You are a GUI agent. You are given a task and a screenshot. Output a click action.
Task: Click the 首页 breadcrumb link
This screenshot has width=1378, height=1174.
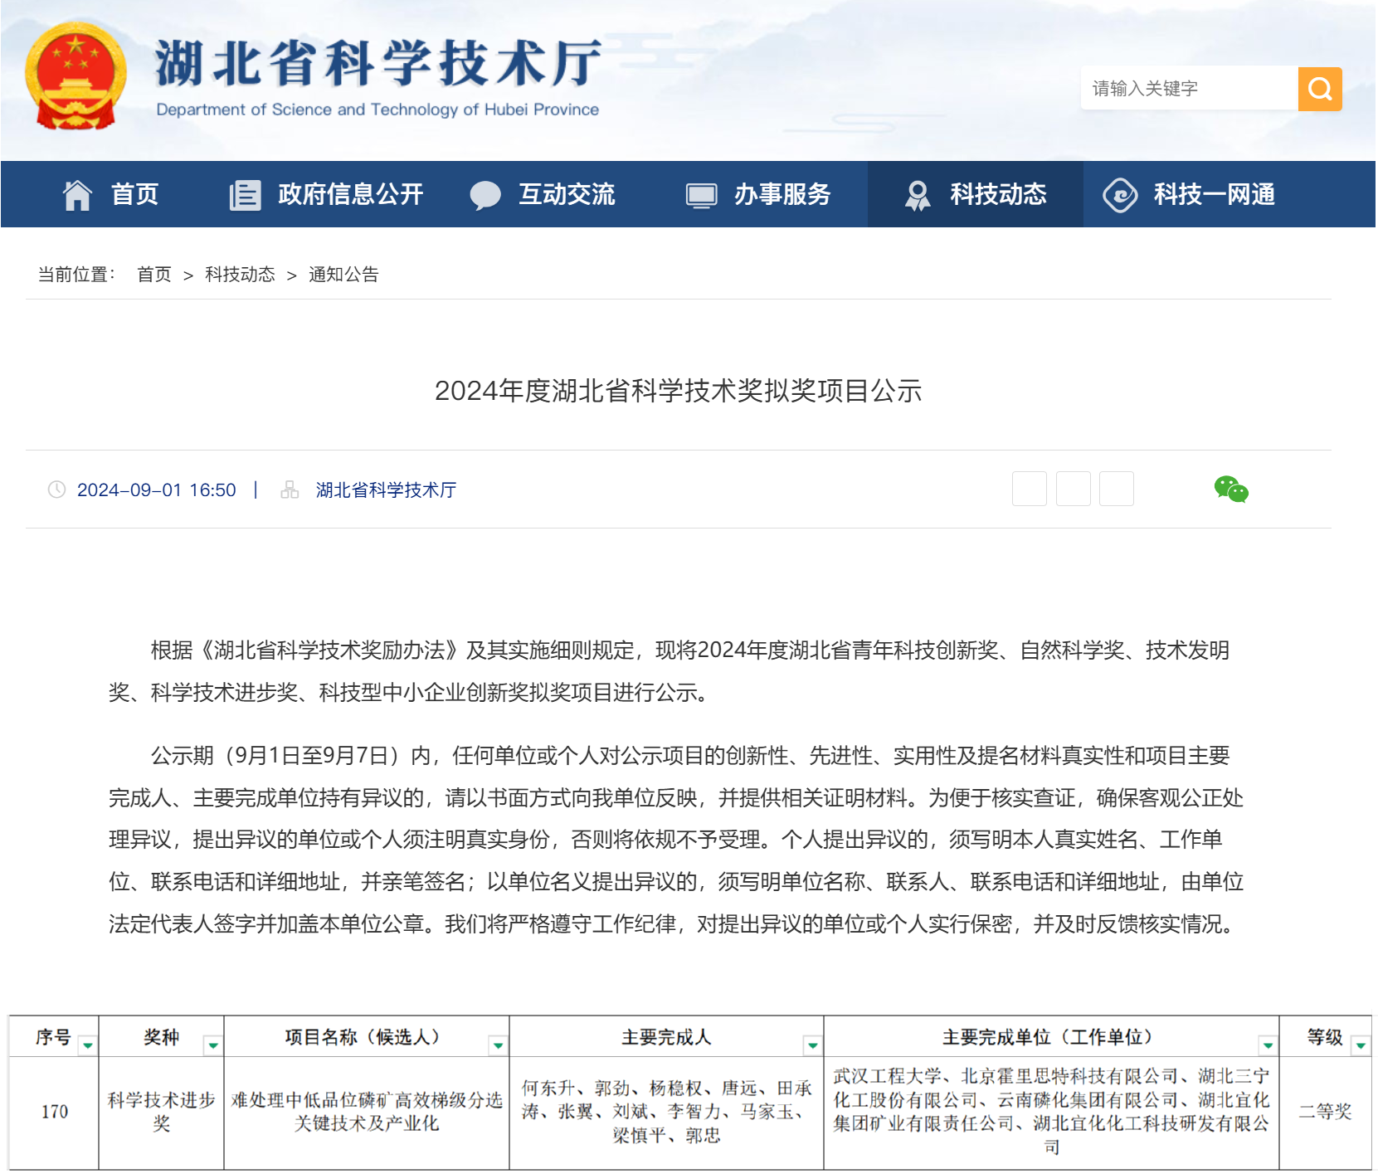(x=154, y=275)
